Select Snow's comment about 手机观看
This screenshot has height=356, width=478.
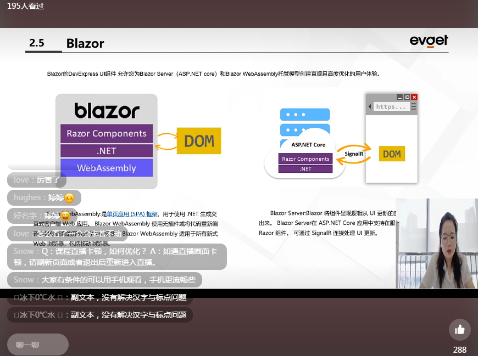tap(104, 280)
